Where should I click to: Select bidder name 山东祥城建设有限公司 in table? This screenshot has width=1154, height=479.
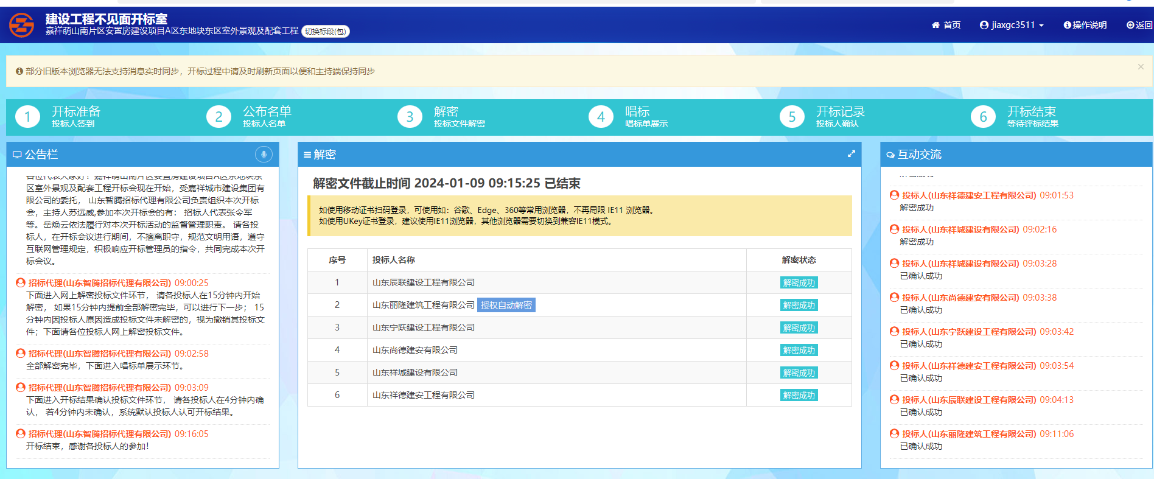point(415,372)
